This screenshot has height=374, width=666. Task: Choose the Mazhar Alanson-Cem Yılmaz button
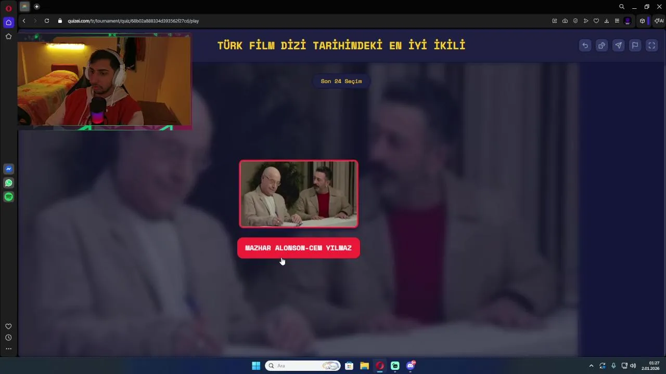(299, 248)
